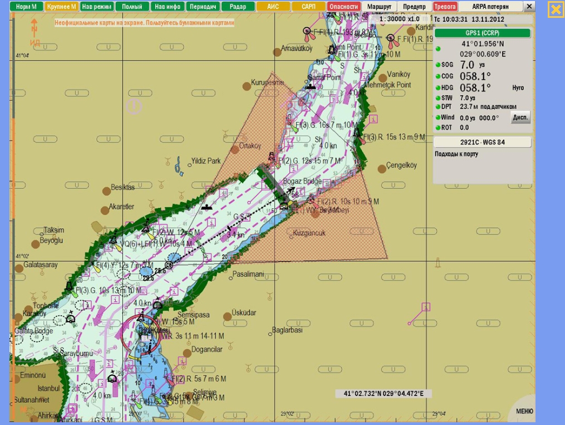
Task: Click the green status dot beside ROT
Action: [438, 128]
